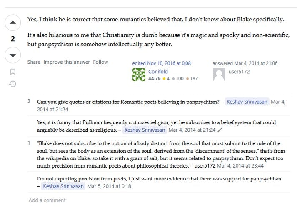The height and width of the screenshot is (210, 300).
Task: Open Keshav Srinivasan on Mar 5 comment
Action: 63,186
